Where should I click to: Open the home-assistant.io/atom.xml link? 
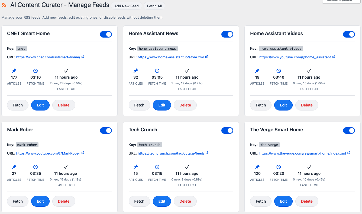coord(171,57)
